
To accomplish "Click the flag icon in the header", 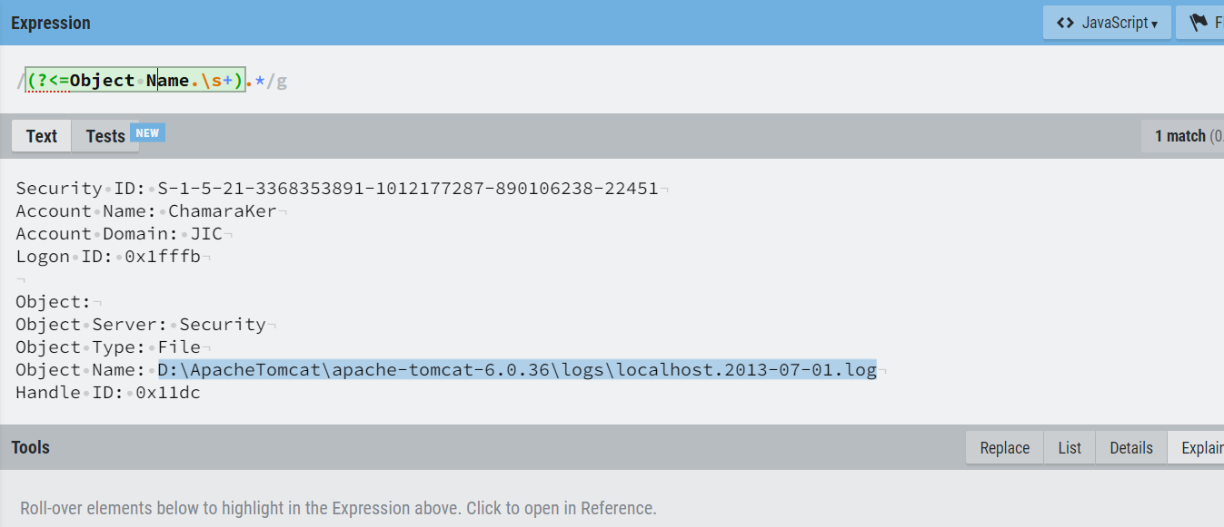I will [1199, 23].
